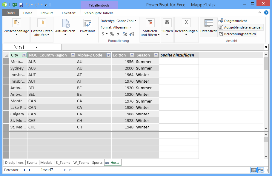The width and height of the screenshot is (272, 176).
Task: Open the Suchen search tool
Action: (167, 27)
